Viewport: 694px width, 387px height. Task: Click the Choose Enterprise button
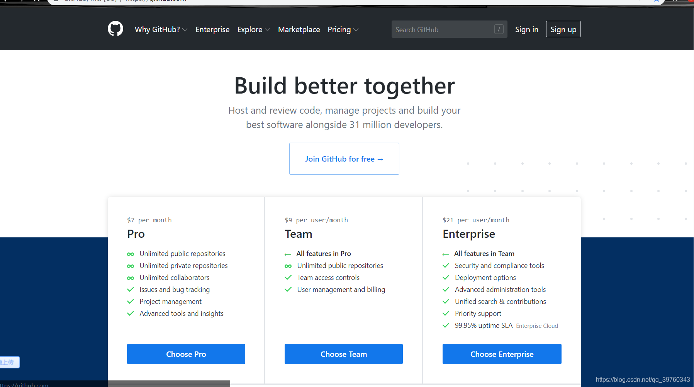(502, 354)
